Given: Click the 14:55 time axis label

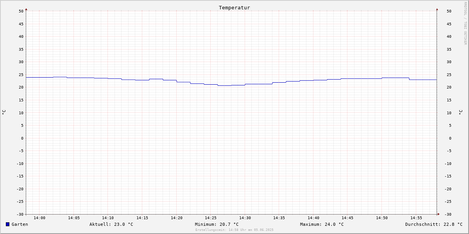Looking at the screenshot, I should click(416, 218).
